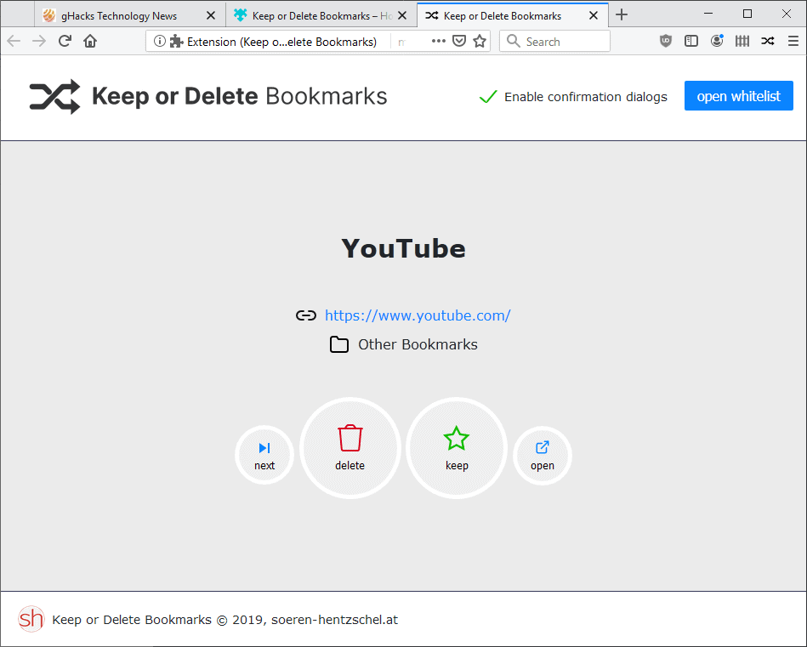Open the Library toolbar icon
Viewport: 807px width, 647px height.
(742, 41)
